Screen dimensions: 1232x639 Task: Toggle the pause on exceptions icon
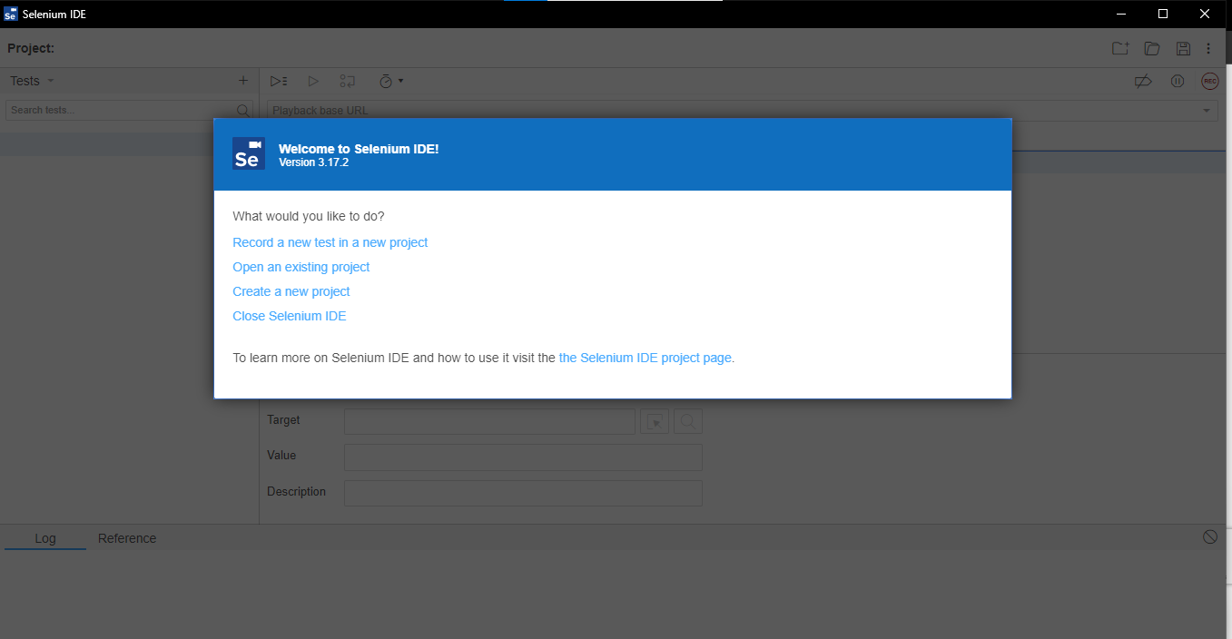click(x=1178, y=82)
